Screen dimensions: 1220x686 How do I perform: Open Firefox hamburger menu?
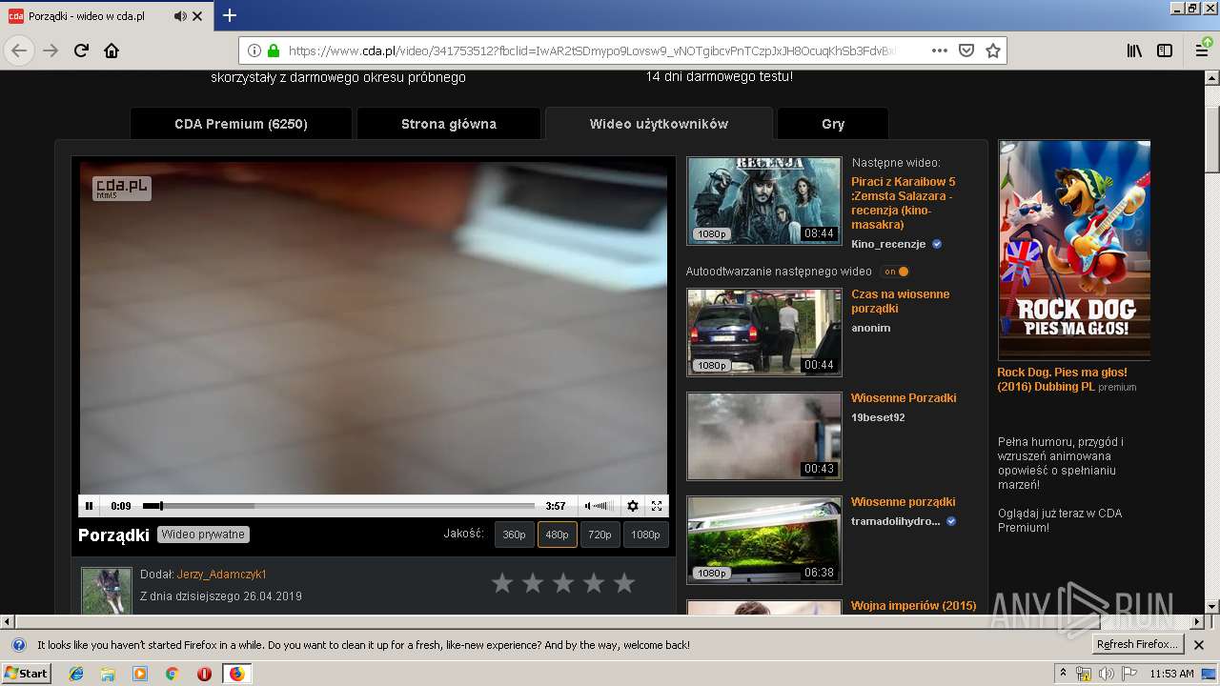point(1202,50)
